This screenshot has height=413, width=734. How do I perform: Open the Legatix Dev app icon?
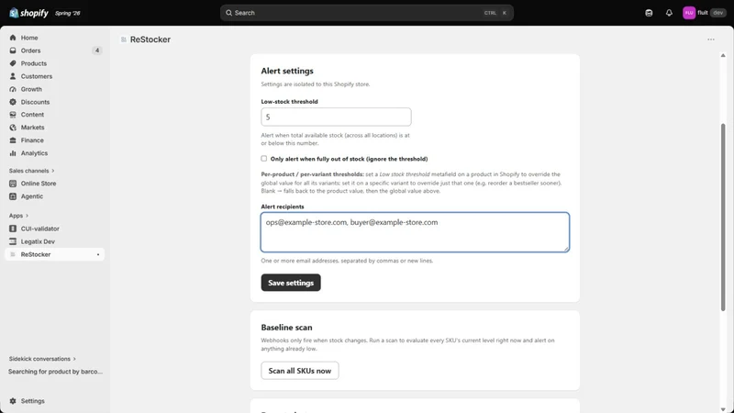13,241
